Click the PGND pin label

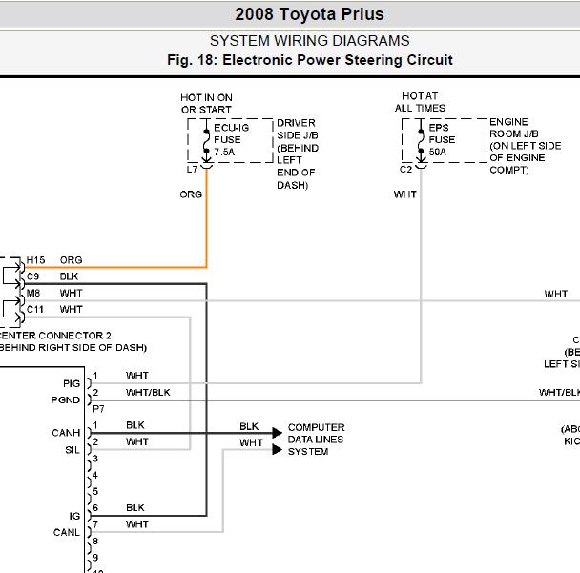pyautogui.click(x=66, y=400)
